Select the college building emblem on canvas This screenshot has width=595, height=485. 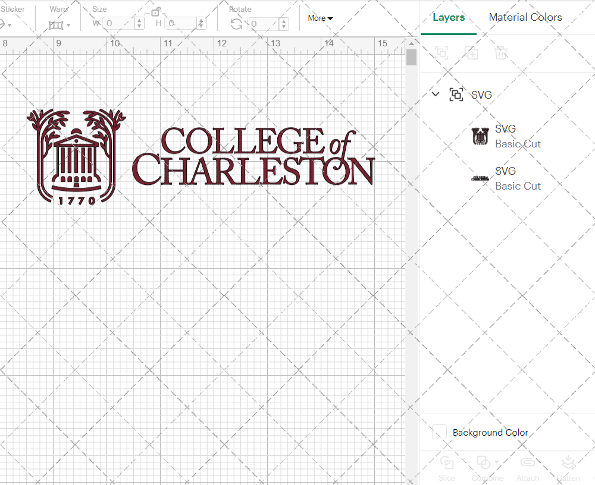(76, 157)
